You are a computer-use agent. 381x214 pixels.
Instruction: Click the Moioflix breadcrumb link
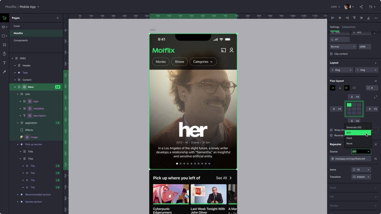pos(11,7)
